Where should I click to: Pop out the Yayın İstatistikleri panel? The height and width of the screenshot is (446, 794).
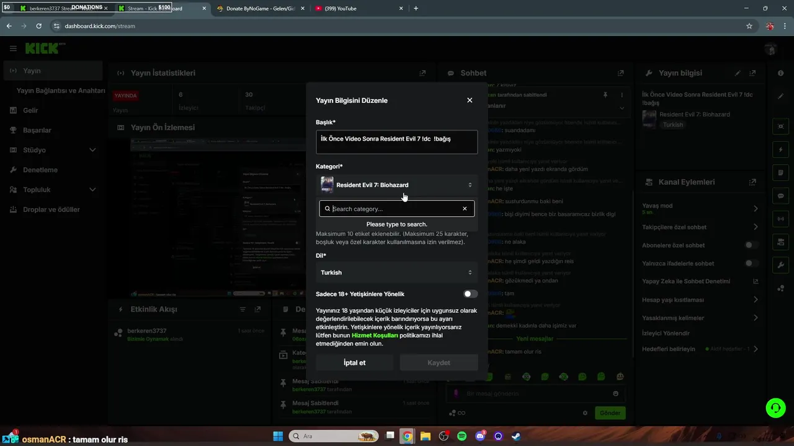pyautogui.click(x=422, y=73)
